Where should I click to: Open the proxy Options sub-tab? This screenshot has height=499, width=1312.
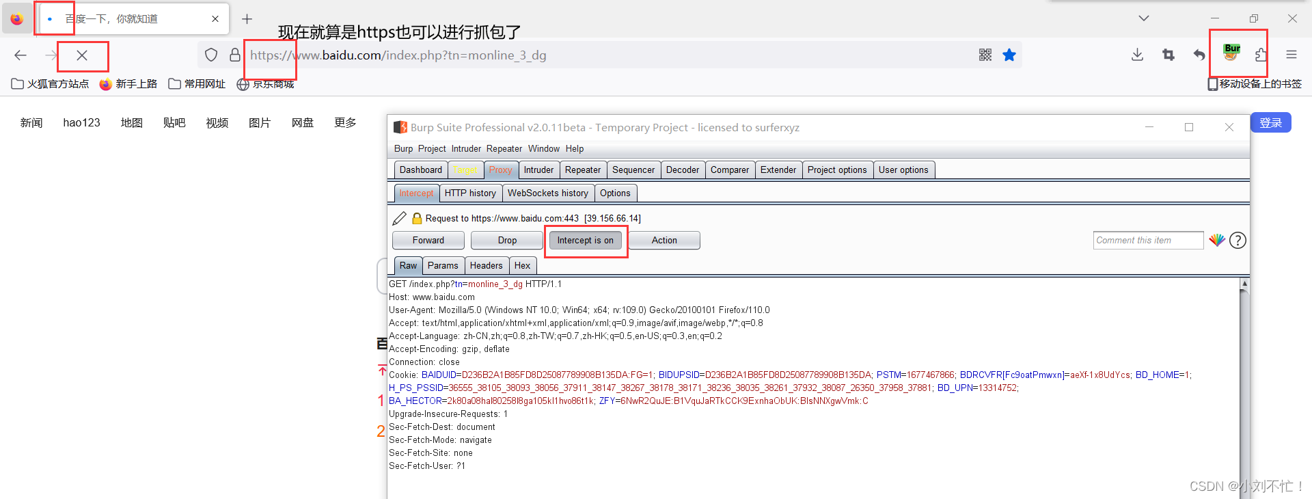(615, 193)
